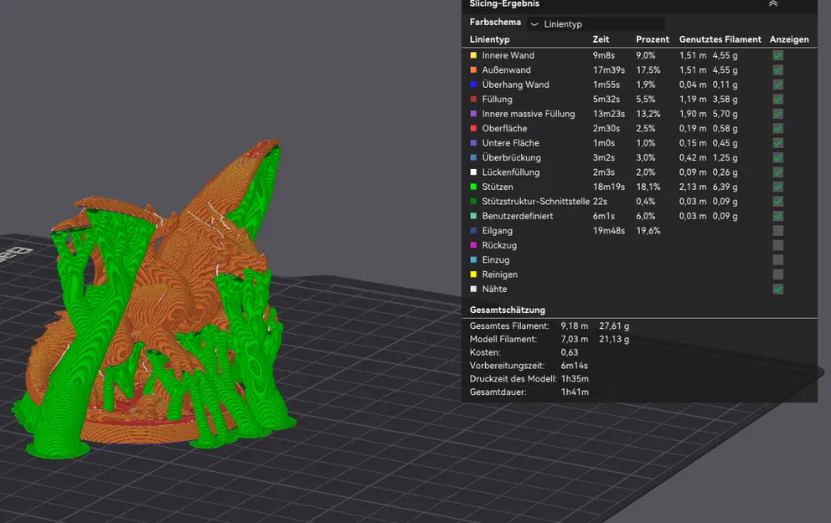The width and height of the screenshot is (831, 523).
Task: Enable Eilgang travel moves checkbox
Action: [x=777, y=231]
